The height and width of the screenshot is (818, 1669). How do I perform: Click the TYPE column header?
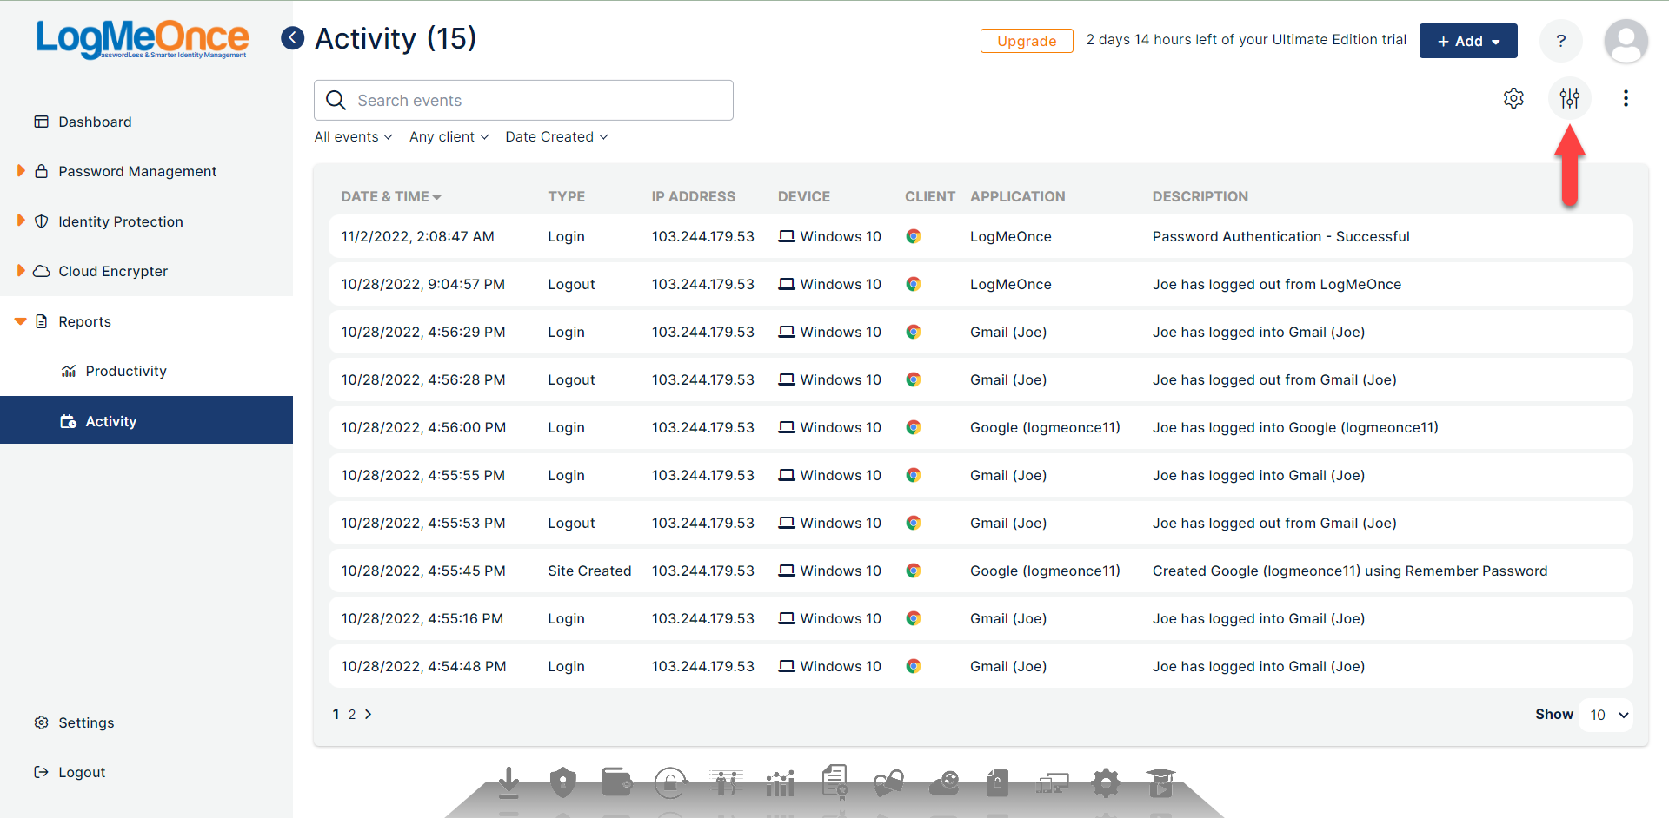[566, 196]
